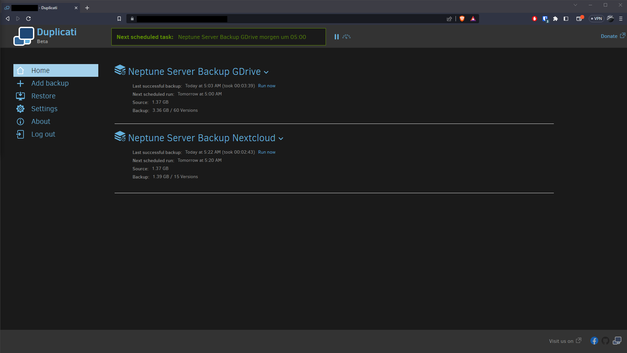Image resolution: width=627 pixels, height=353 pixels.
Task: Pause the Duplicati scheduler
Action: click(x=336, y=37)
